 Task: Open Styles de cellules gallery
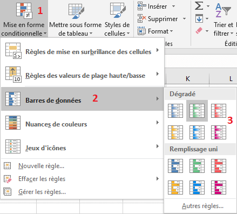point(117,19)
